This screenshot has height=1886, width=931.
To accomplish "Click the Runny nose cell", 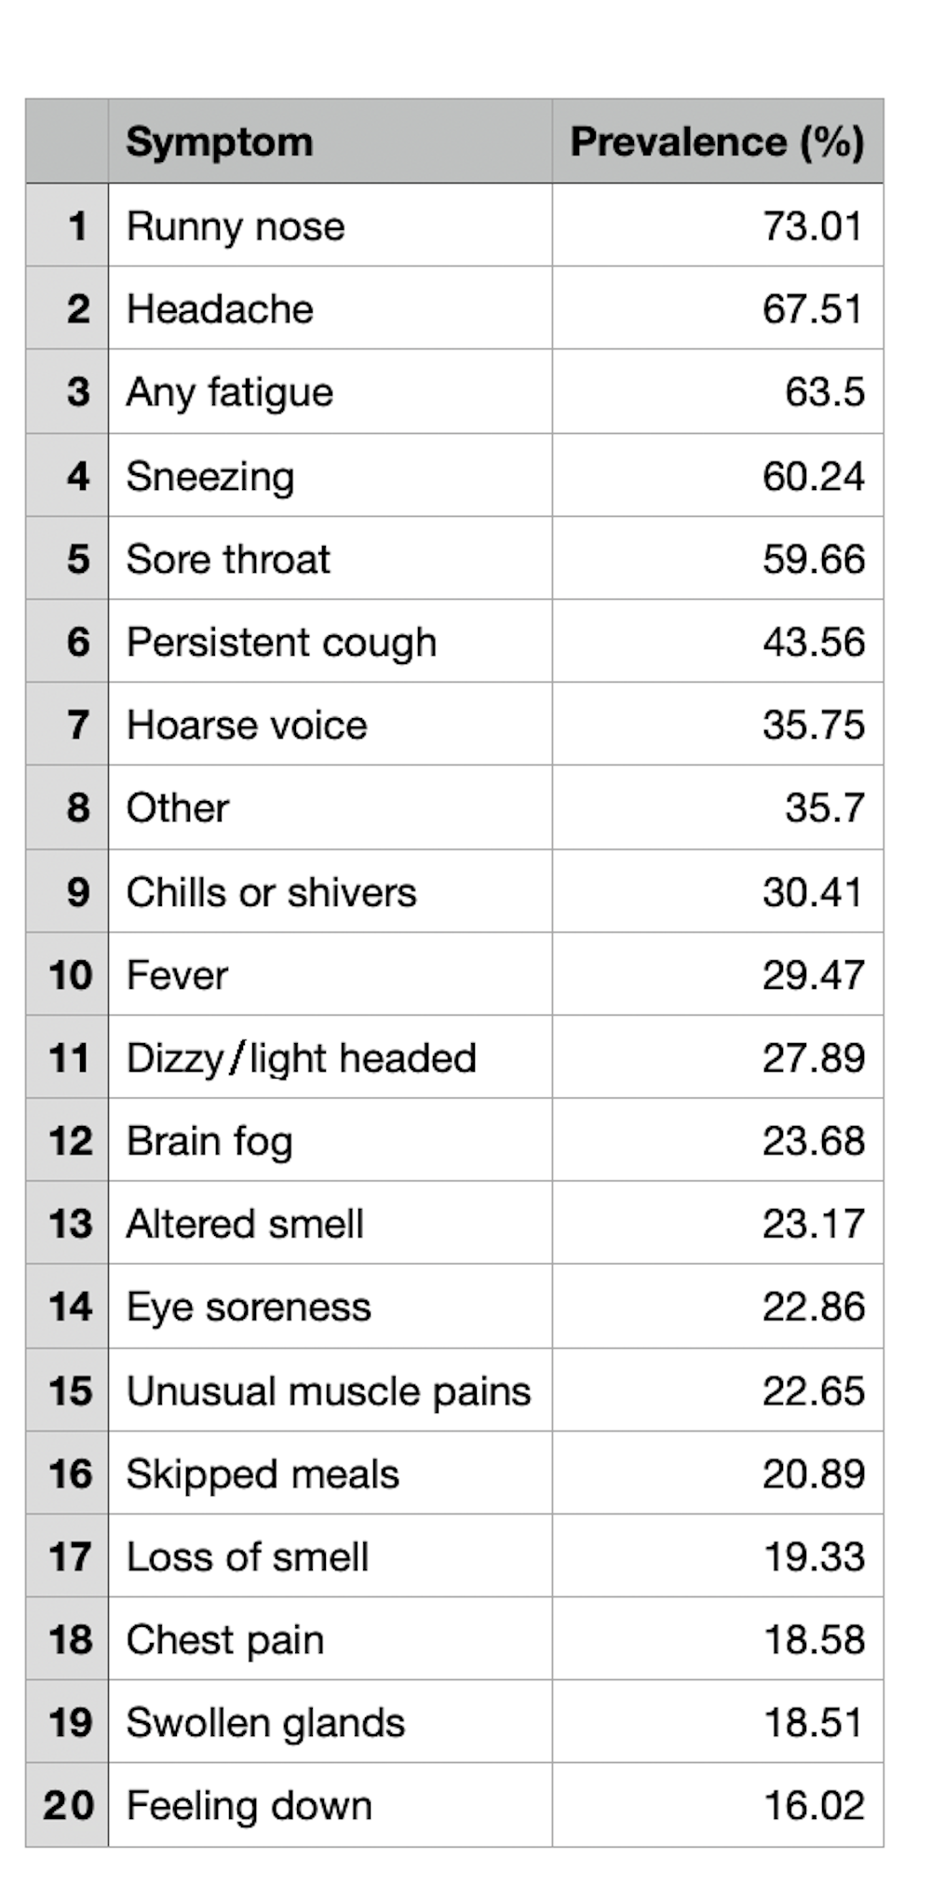I will 236,226.
